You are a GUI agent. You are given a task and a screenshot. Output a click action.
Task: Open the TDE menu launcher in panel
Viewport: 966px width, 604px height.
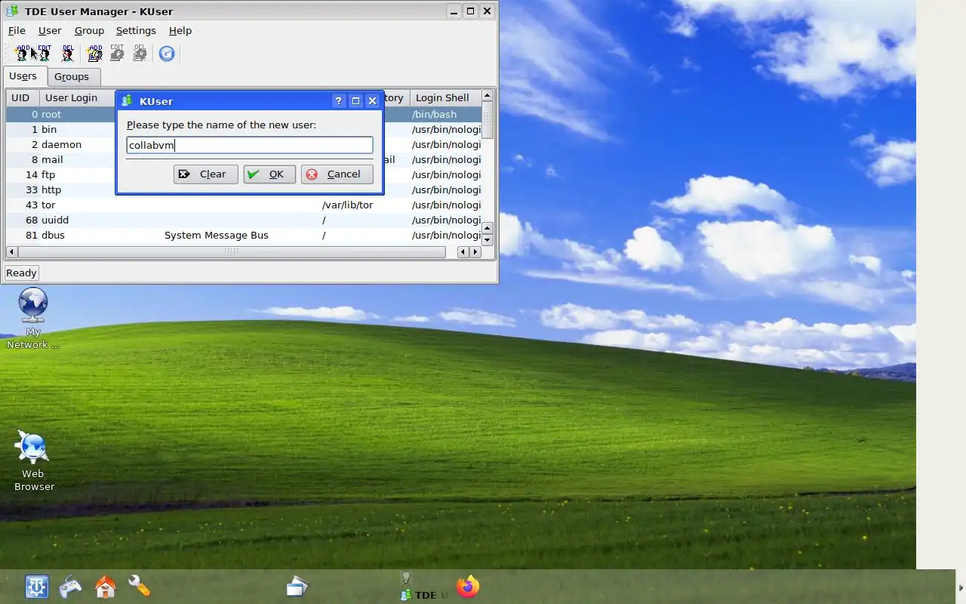tap(36, 587)
